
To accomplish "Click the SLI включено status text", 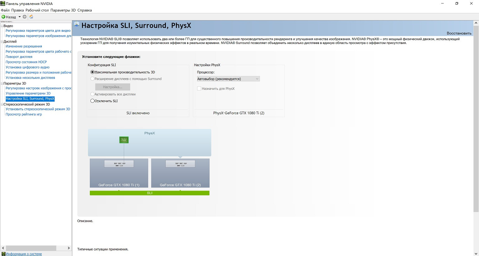I will coord(138,113).
